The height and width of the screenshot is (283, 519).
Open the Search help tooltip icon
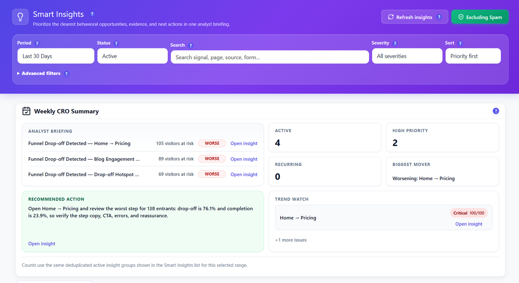191,45
